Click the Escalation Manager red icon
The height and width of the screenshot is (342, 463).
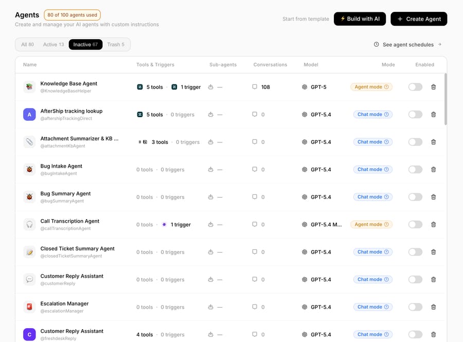pos(29,307)
